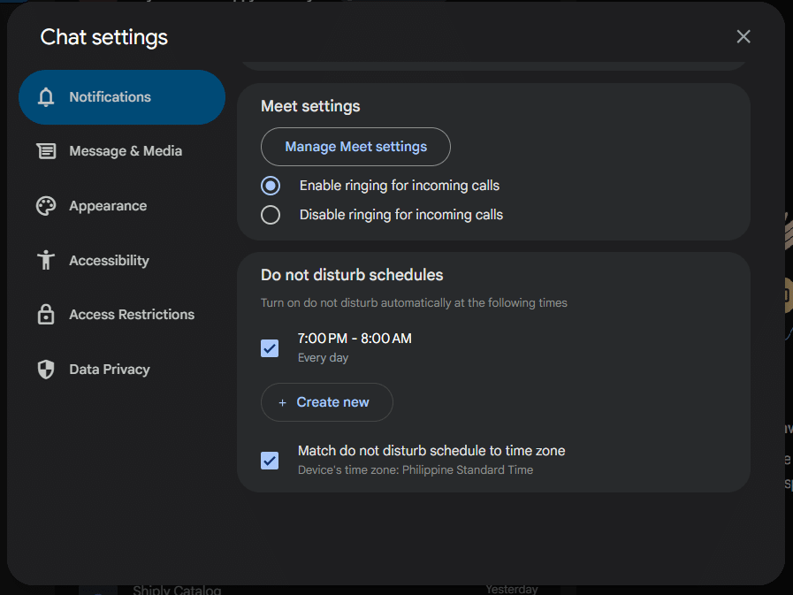The height and width of the screenshot is (595, 793).
Task: Click the Appearance palette icon
Action: (46, 206)
